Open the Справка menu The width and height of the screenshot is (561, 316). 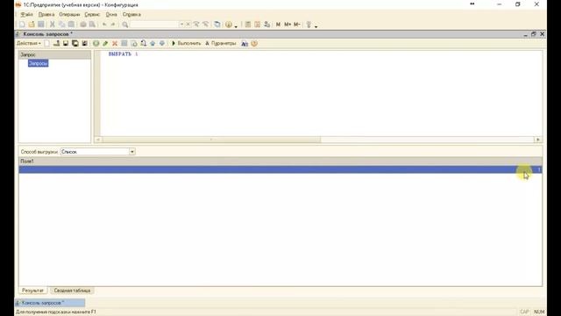click(131, 14)
